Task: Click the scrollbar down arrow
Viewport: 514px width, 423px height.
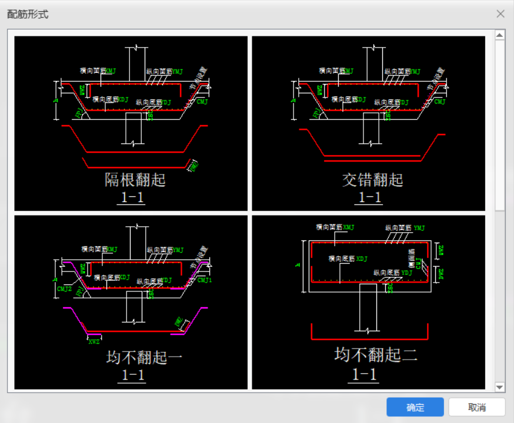Action: [499, 387]
